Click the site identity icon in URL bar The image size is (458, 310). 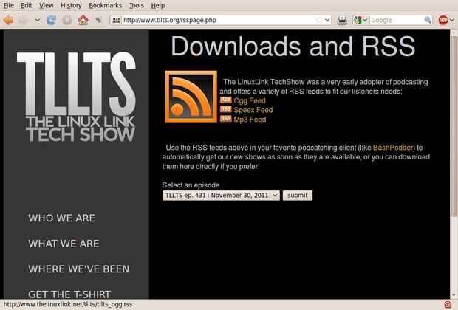click(116, 20)
